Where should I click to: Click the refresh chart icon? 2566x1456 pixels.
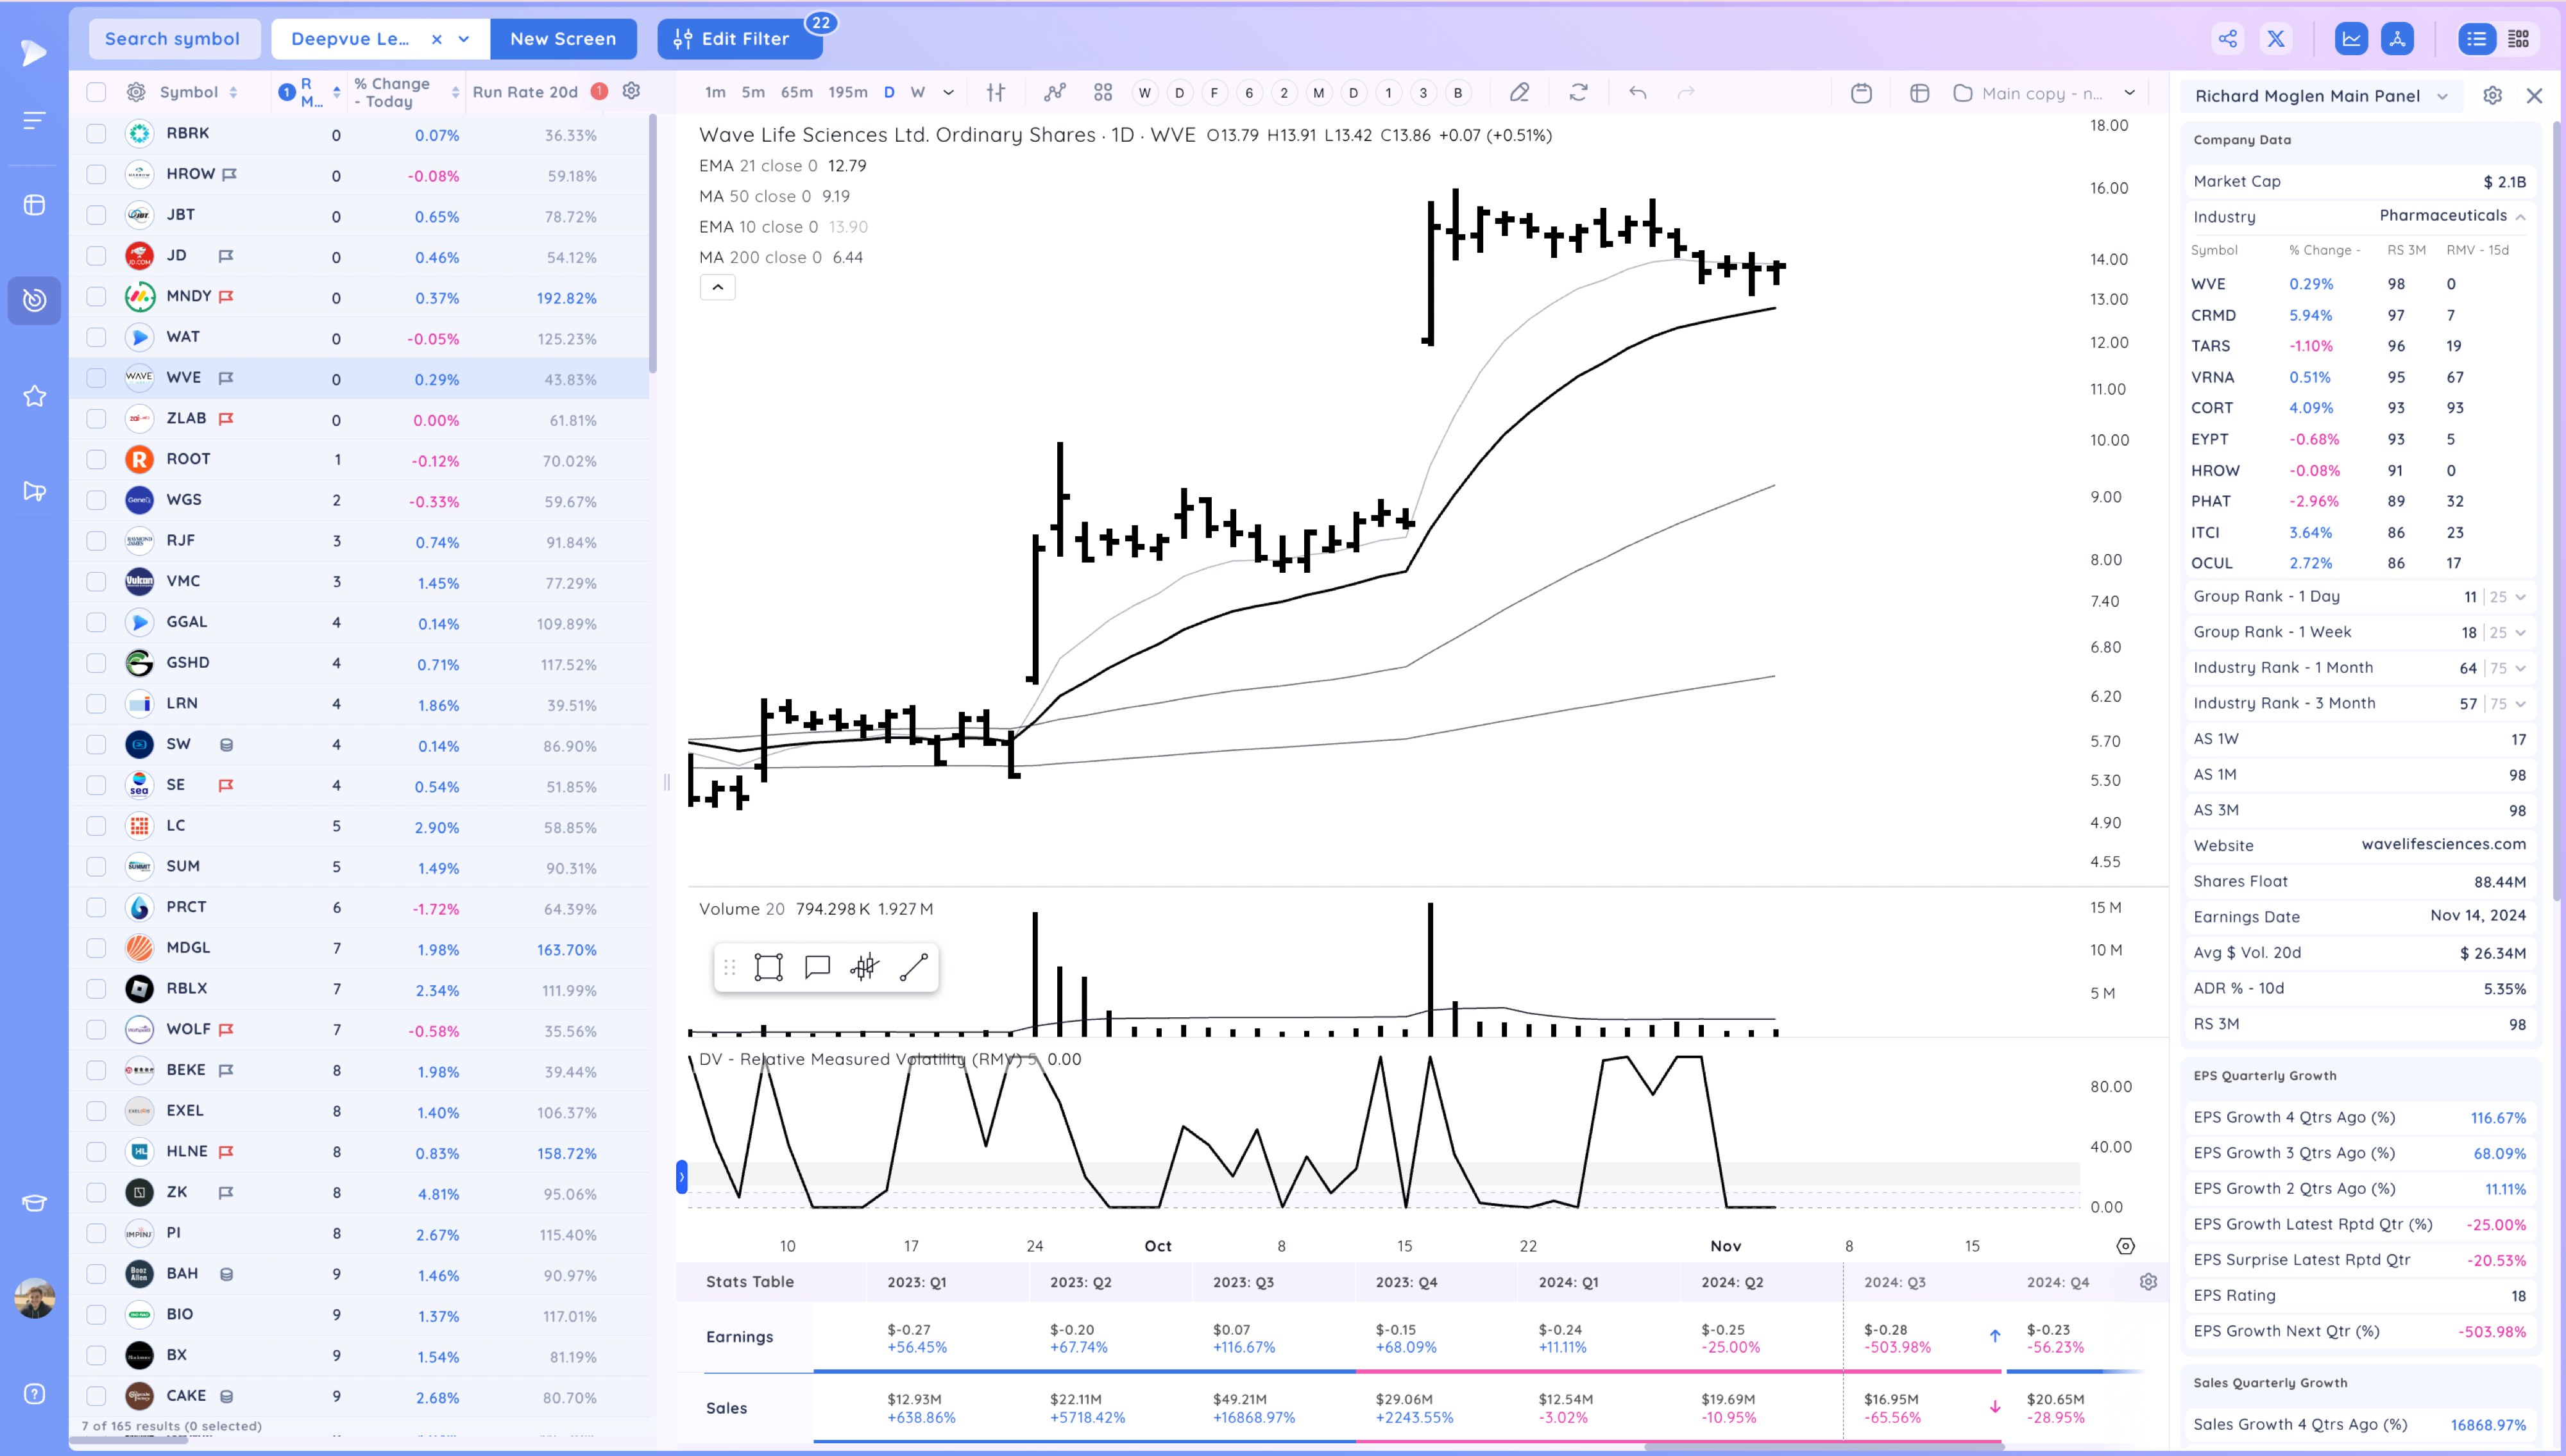point(1578,93)
